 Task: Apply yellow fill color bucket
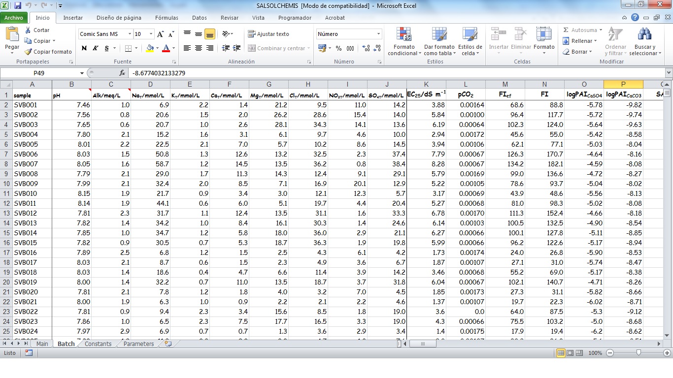pos(150,48)
